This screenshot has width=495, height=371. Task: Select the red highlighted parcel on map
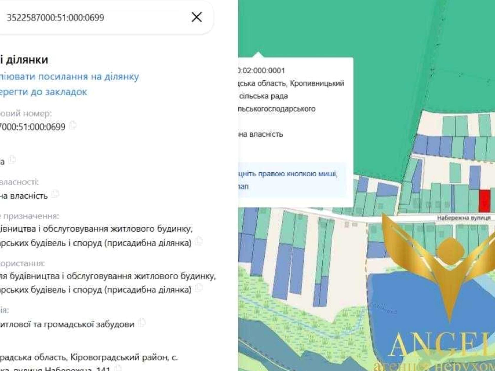pyautogui.click(x=484, y=201)
